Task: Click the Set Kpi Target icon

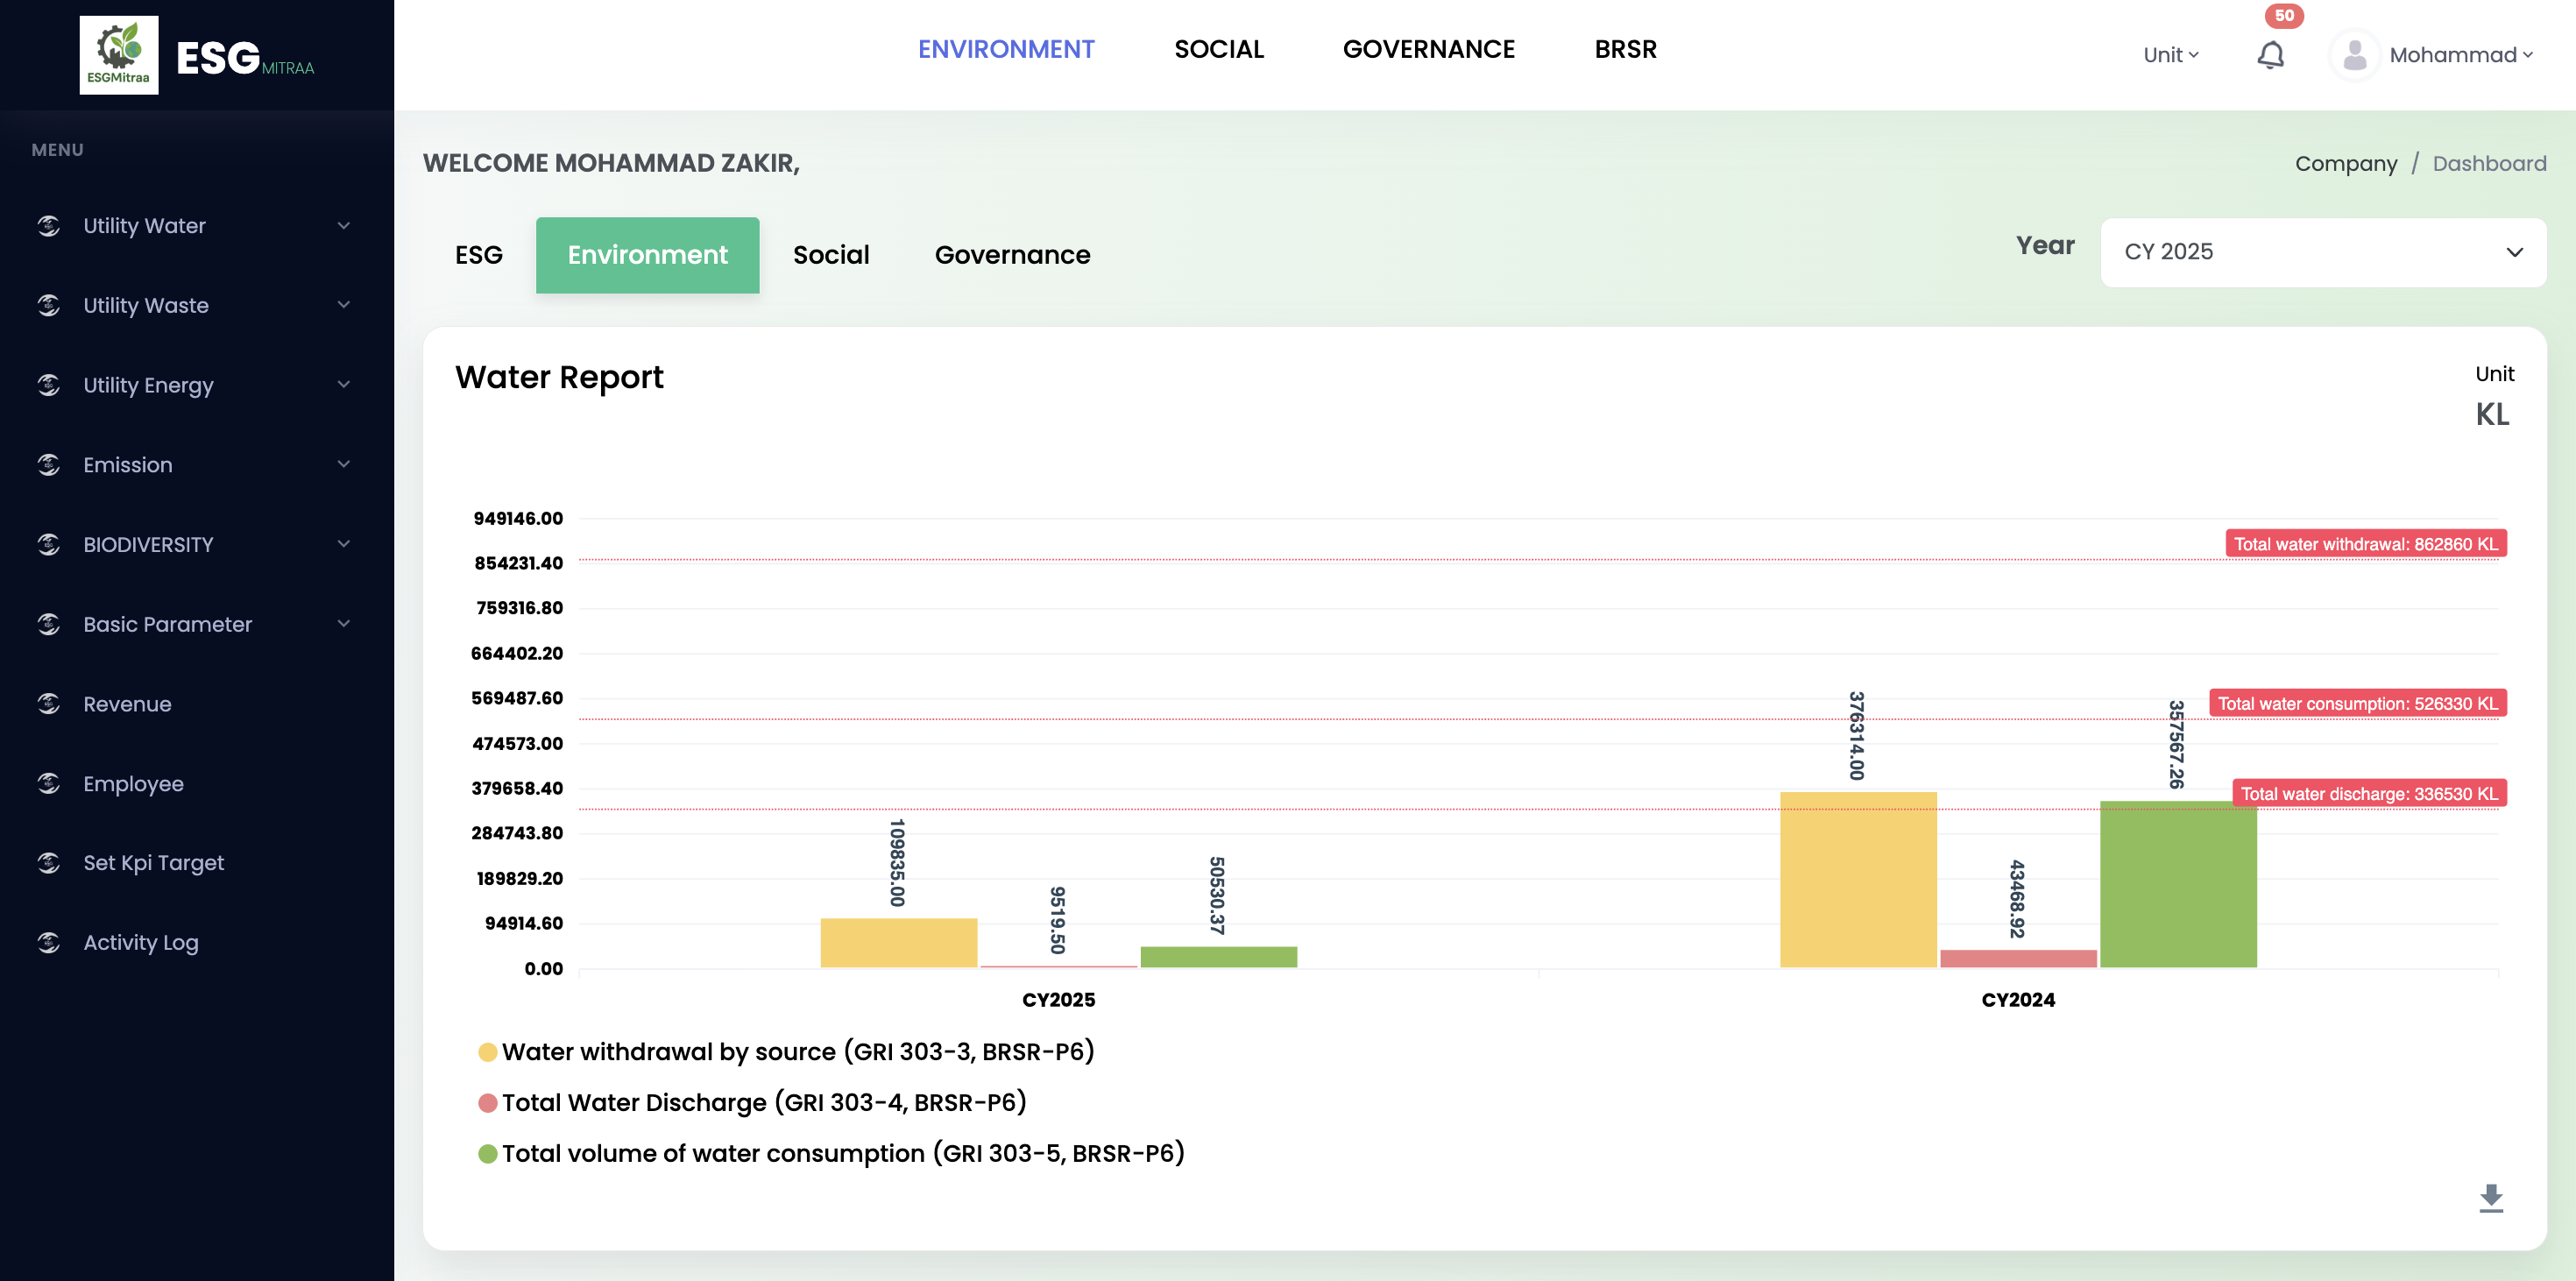Action: pos(49,862)
